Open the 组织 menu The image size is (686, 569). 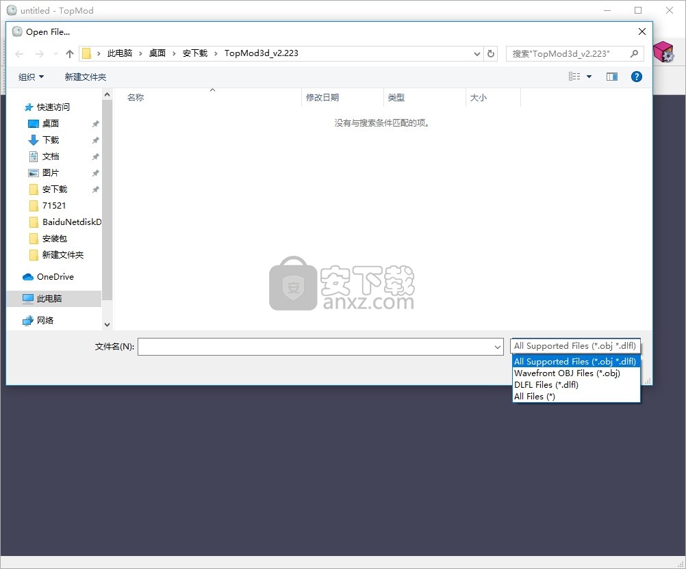click(31, 77)
